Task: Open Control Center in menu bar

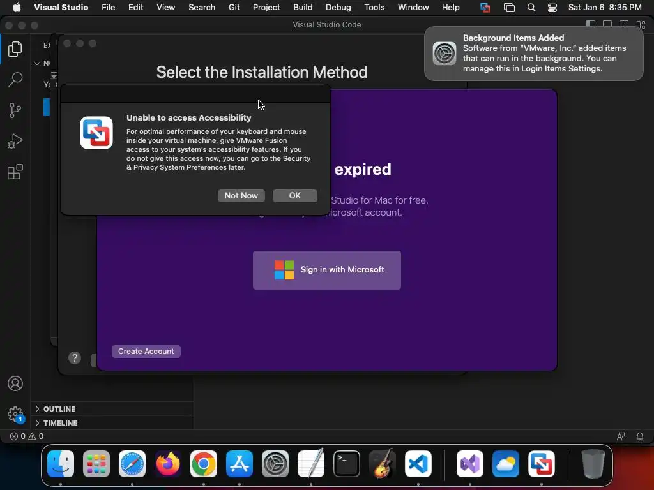Action: click(552, 8)
